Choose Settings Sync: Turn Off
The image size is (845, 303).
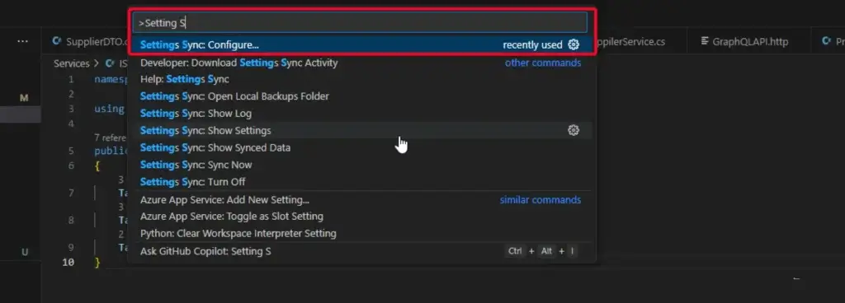pyautogui.click(x=362, y=182)
